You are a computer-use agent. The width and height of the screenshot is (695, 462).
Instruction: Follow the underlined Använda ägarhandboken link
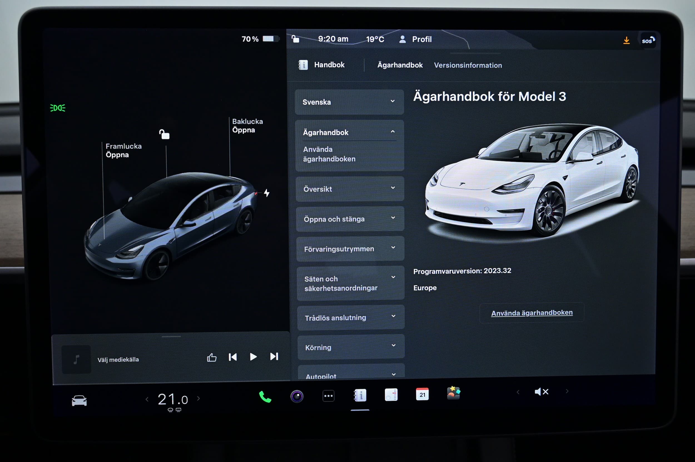click(x=532, y=313)
